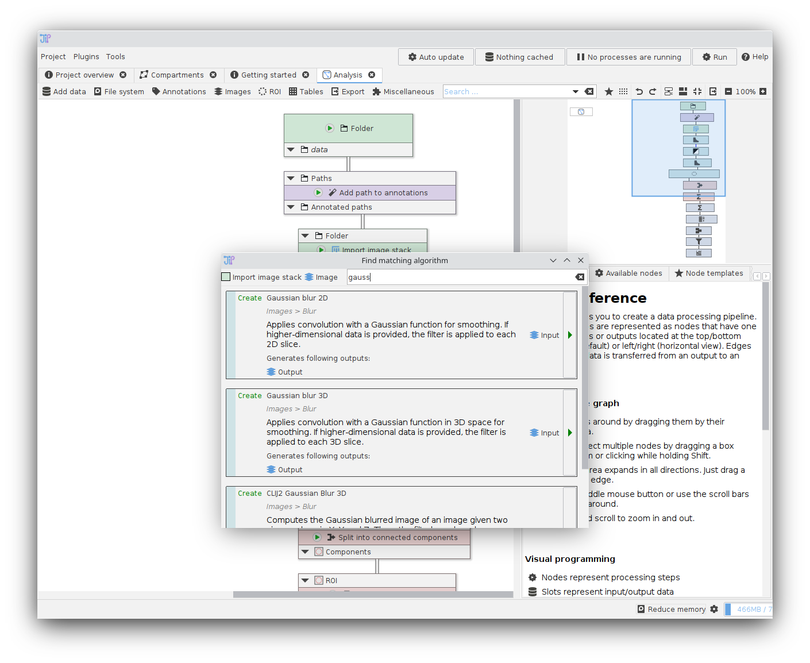The height and width of the screenshot is (663, 810).
Task: Open the Tables node category
Action: pyautogui.click(x=306, y=91)
